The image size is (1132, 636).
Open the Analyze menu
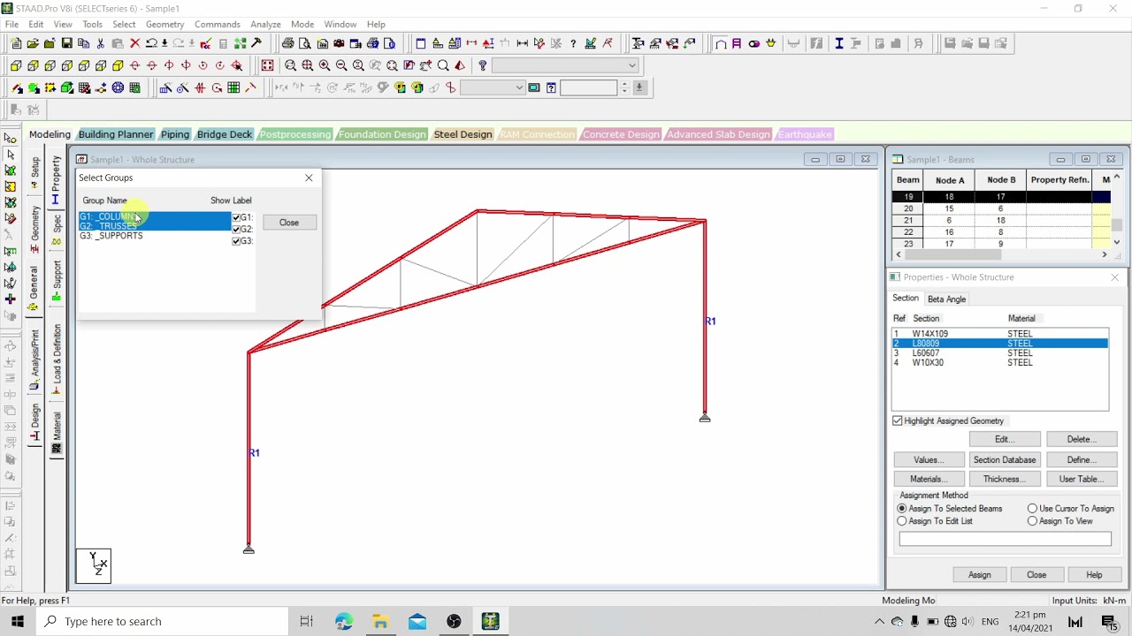point(265,24)
